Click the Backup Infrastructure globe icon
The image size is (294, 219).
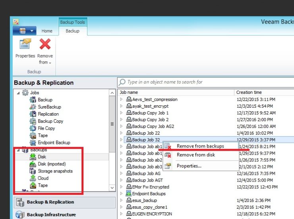pyautogui.click(x=20, y=215)
